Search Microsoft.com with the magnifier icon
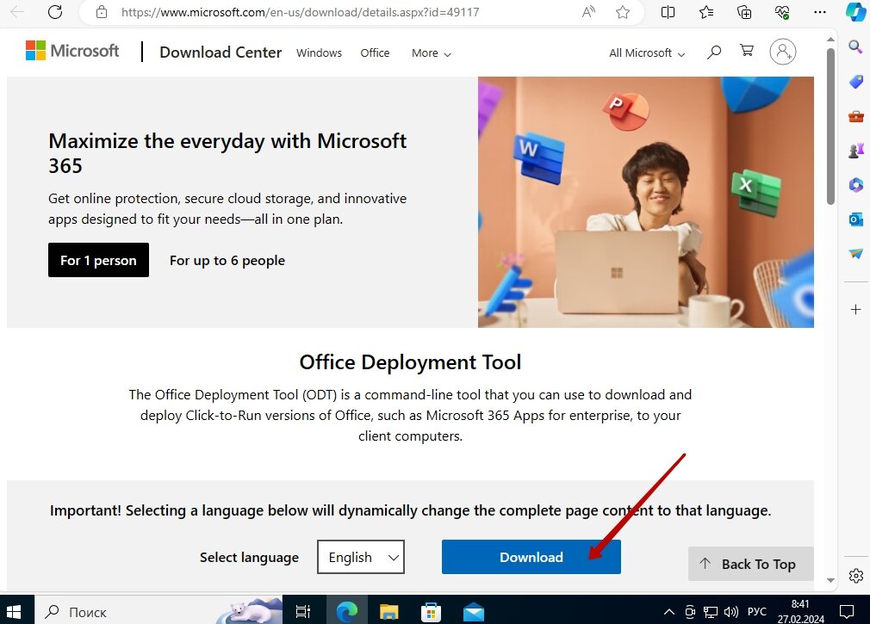This screenshot has height=624, width=870. point(714,53)
